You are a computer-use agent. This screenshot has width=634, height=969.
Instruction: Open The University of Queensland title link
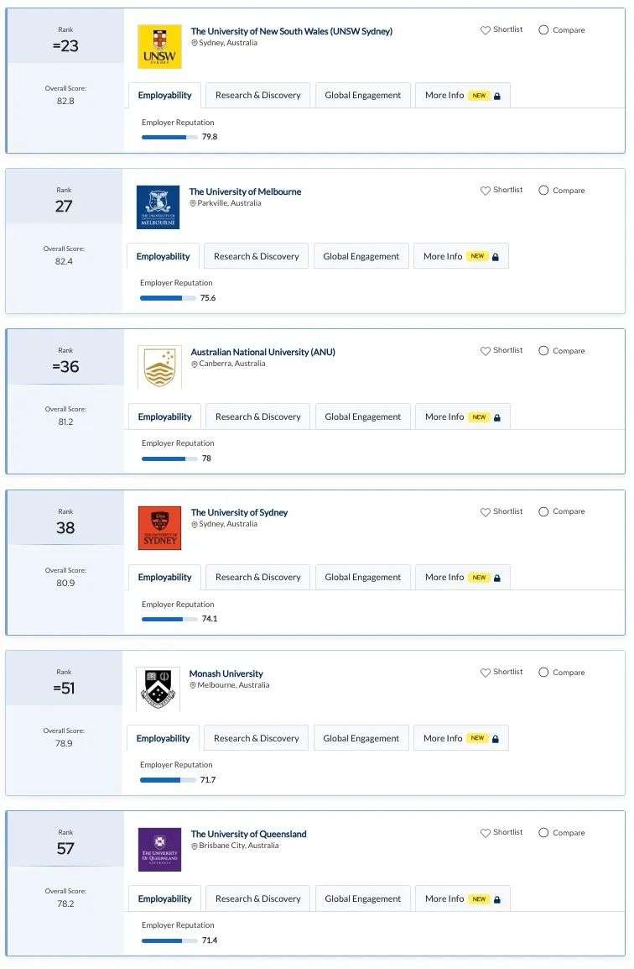point(249,835)
